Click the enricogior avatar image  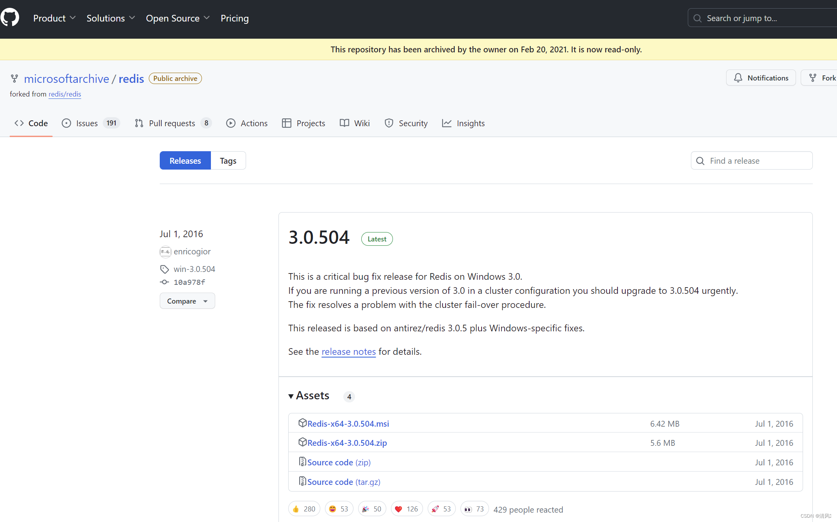coord(165,252)
